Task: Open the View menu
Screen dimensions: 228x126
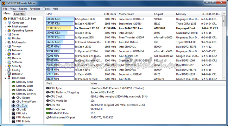Action: tap(13, 9)
